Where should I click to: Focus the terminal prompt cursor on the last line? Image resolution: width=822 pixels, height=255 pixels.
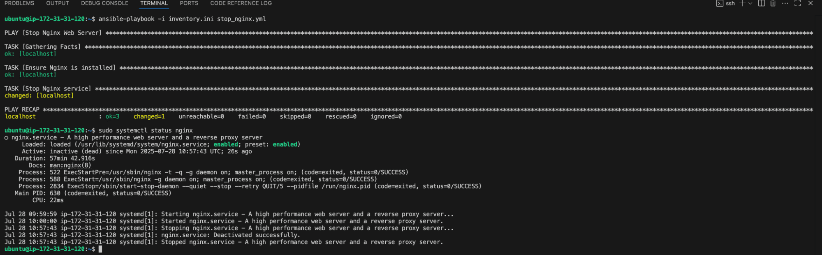(100, 249)
